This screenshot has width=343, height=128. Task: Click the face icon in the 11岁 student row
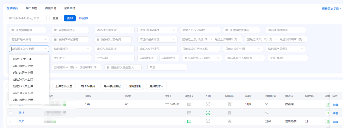(208, 104)
